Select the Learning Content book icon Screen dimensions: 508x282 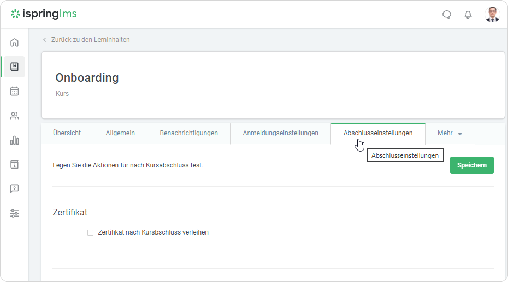14,67
